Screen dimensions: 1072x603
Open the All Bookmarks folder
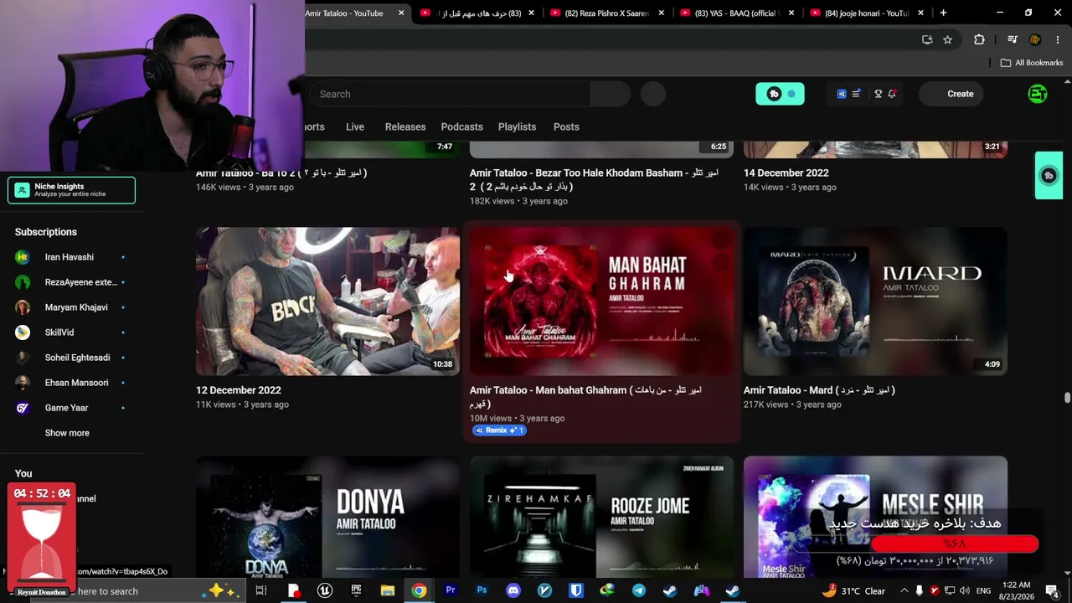coord(1031,63)
